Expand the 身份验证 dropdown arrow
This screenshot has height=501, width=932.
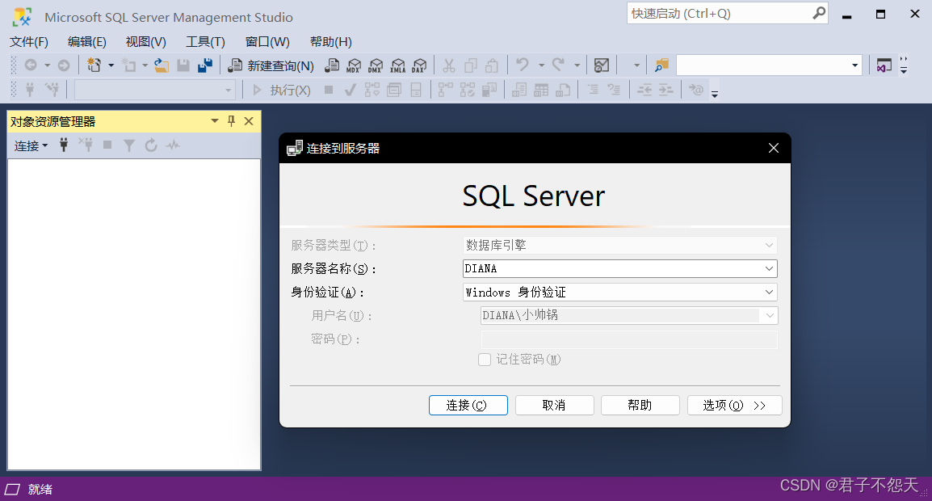769,293
